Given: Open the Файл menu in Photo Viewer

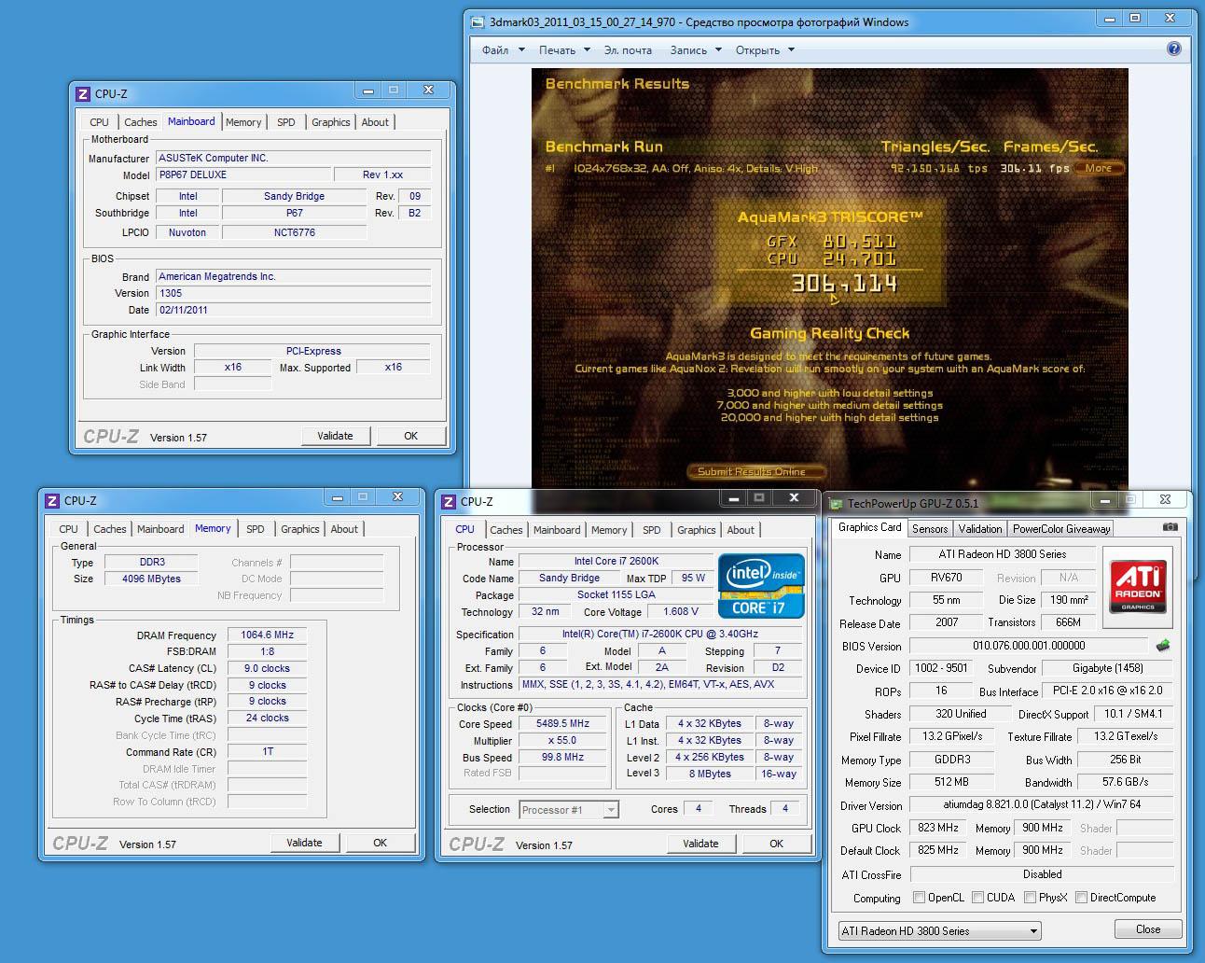Looking at the screenshot, I should pyautogui.click(x=501, y=50).
